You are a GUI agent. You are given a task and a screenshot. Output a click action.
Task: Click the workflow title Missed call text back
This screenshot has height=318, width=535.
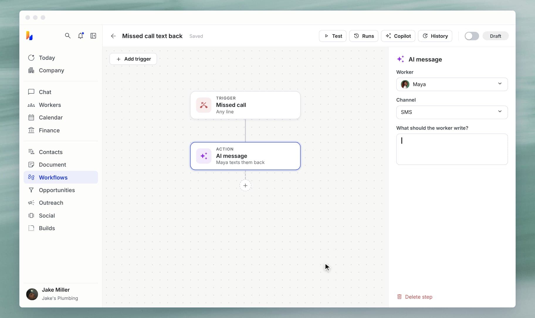[x=152, y=36]
